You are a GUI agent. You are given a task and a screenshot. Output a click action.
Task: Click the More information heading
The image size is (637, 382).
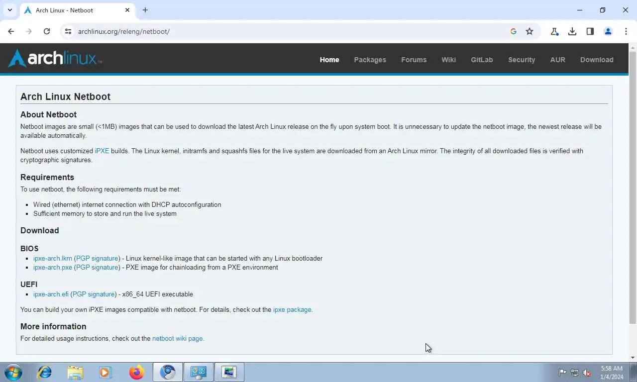click(53, 326)
